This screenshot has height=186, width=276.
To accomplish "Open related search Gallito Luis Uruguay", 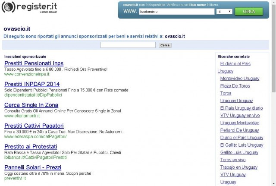I will point(239,152).
